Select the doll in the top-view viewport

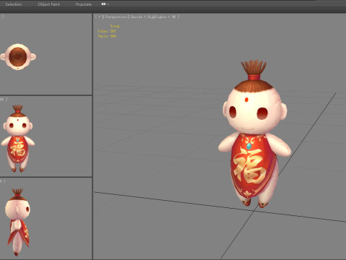tap(18, 57)
